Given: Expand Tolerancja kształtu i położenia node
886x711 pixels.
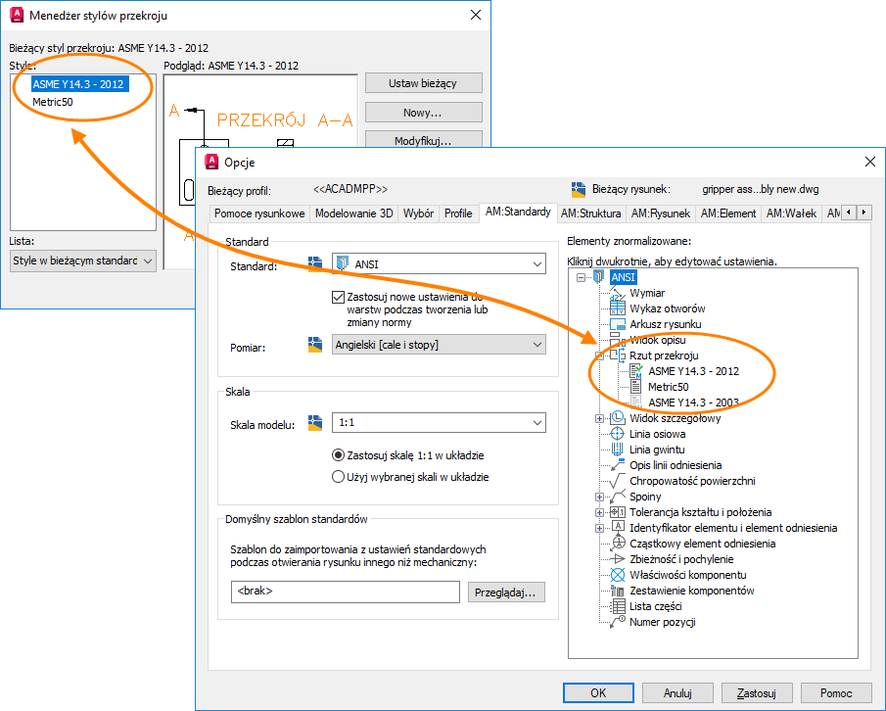Looking at the screenshot, I should [599, 512].
